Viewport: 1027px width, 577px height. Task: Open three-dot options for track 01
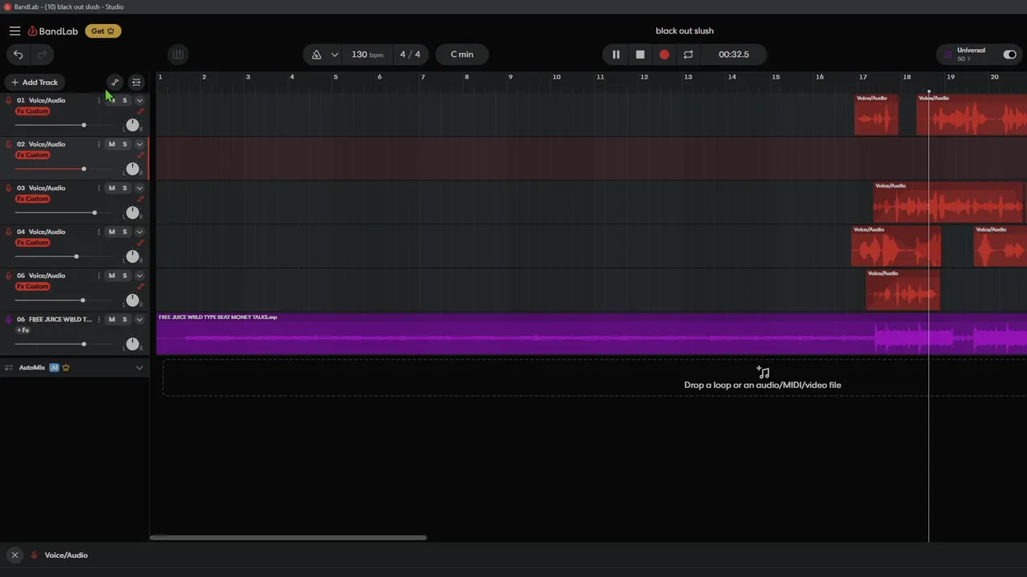[99, 100]
